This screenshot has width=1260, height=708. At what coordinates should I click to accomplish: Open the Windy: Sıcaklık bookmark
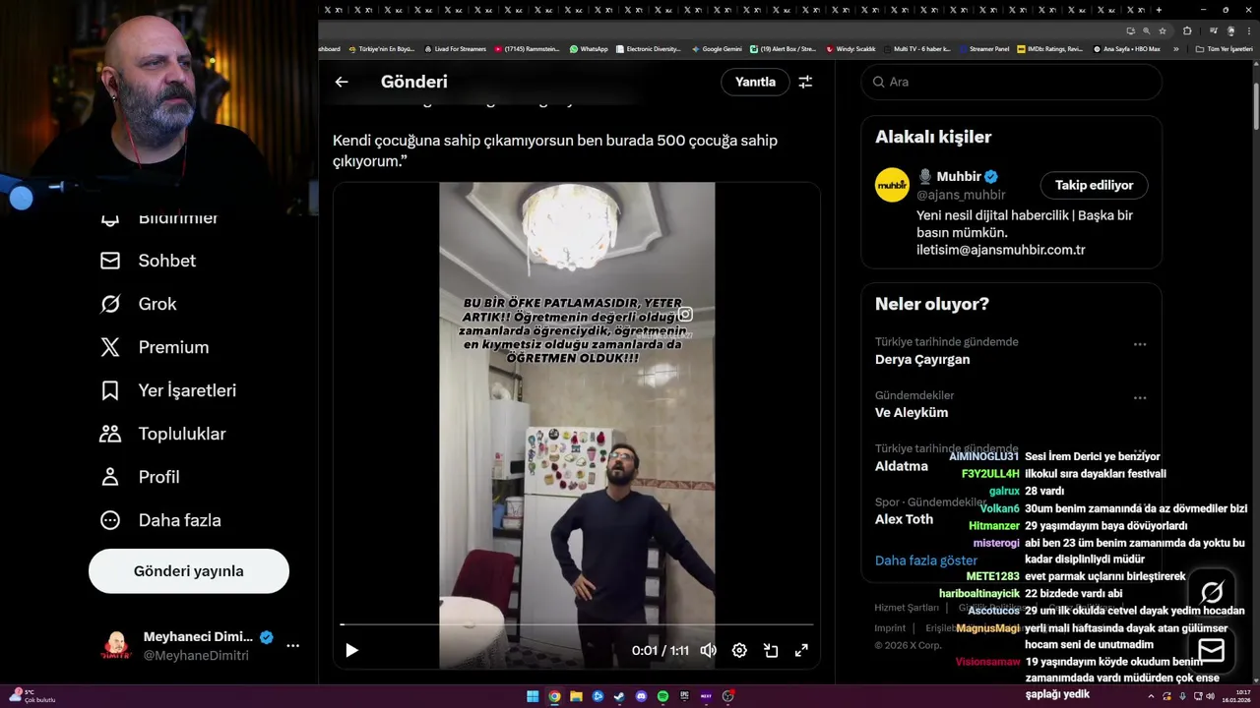pyautogui.click(x=850, y=48)
